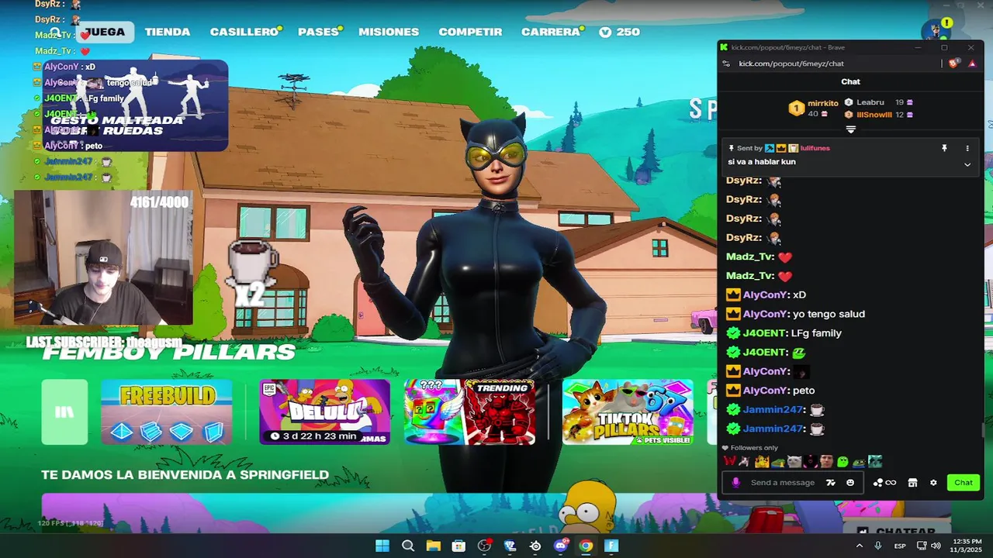Open the clock showing 12:35 PM

(967, 546)
